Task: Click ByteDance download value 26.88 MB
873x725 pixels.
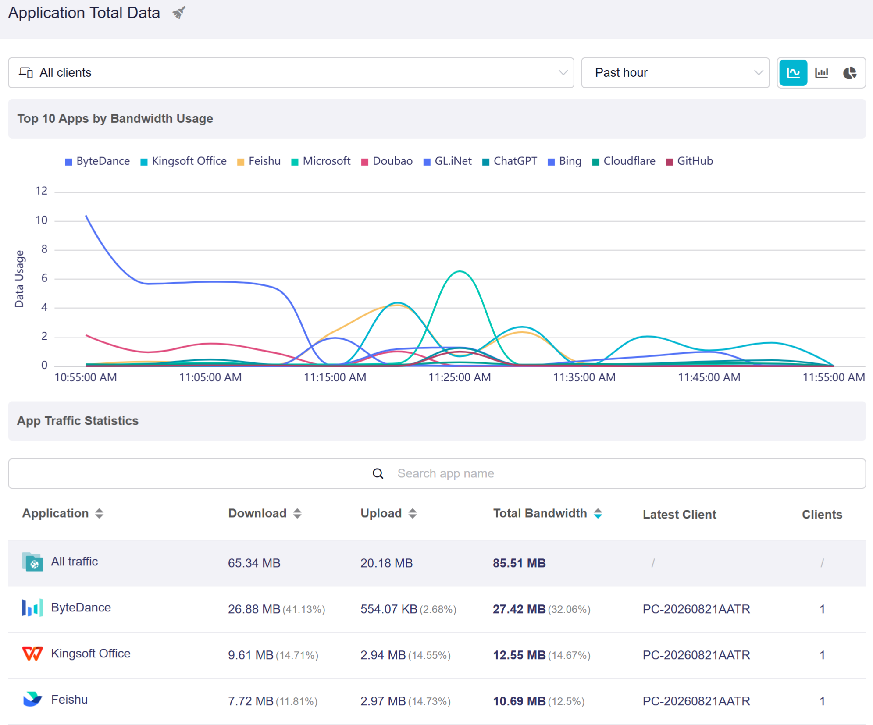Action: (254, 609)
